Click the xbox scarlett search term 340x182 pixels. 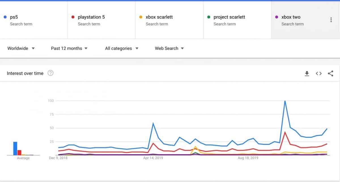pyautogui.click(x=159, y=17)
